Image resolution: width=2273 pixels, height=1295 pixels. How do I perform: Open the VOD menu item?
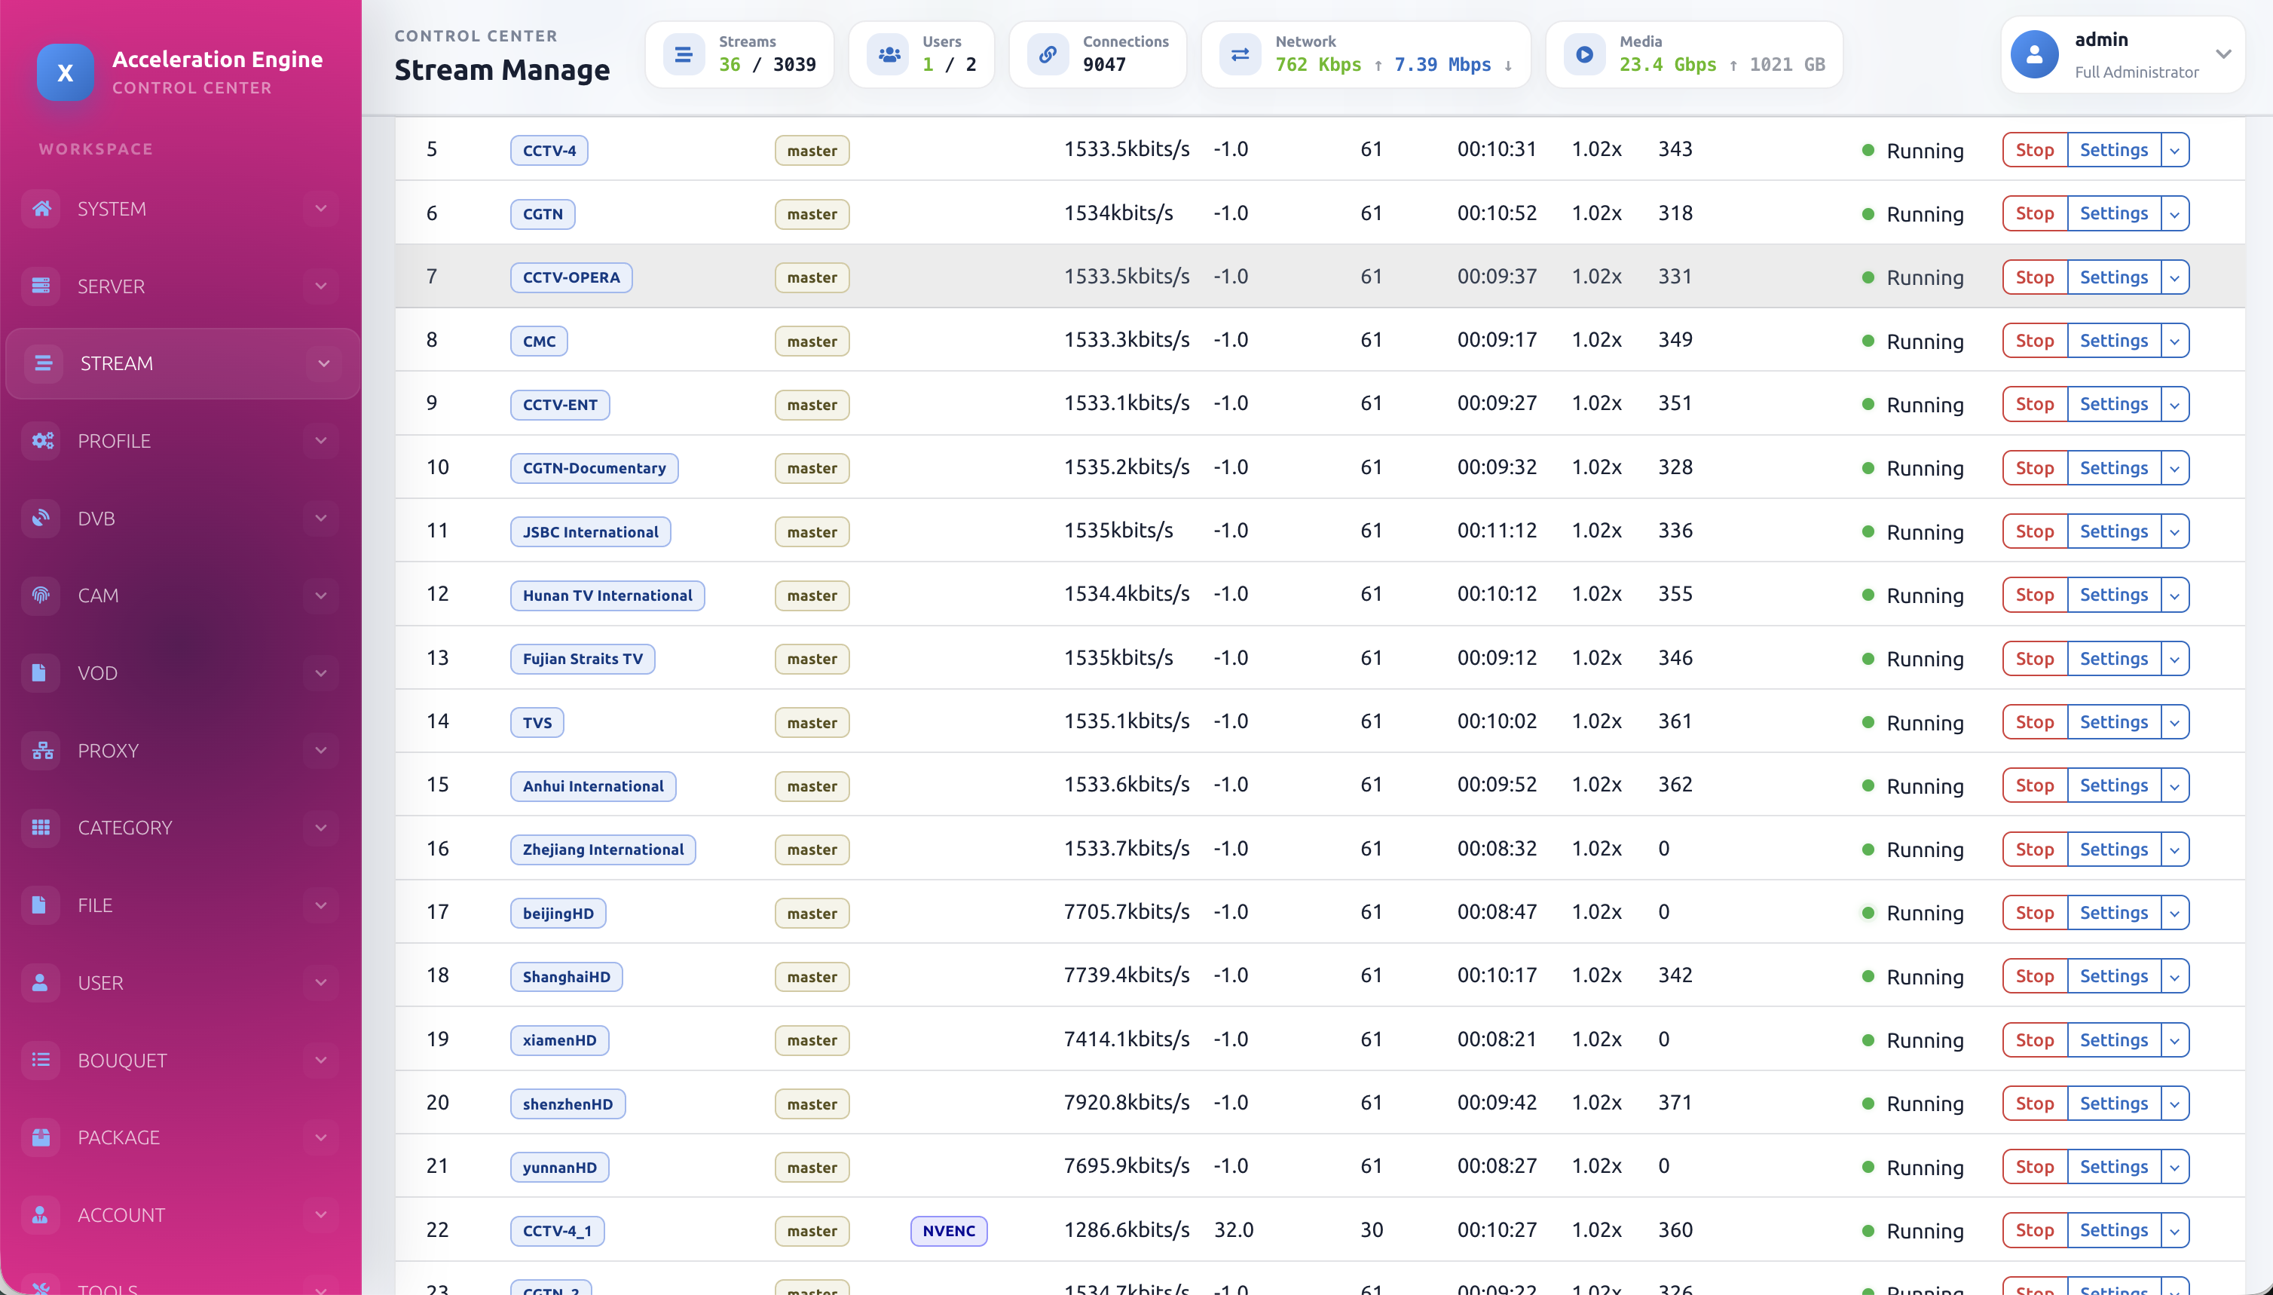coord(182,672)
